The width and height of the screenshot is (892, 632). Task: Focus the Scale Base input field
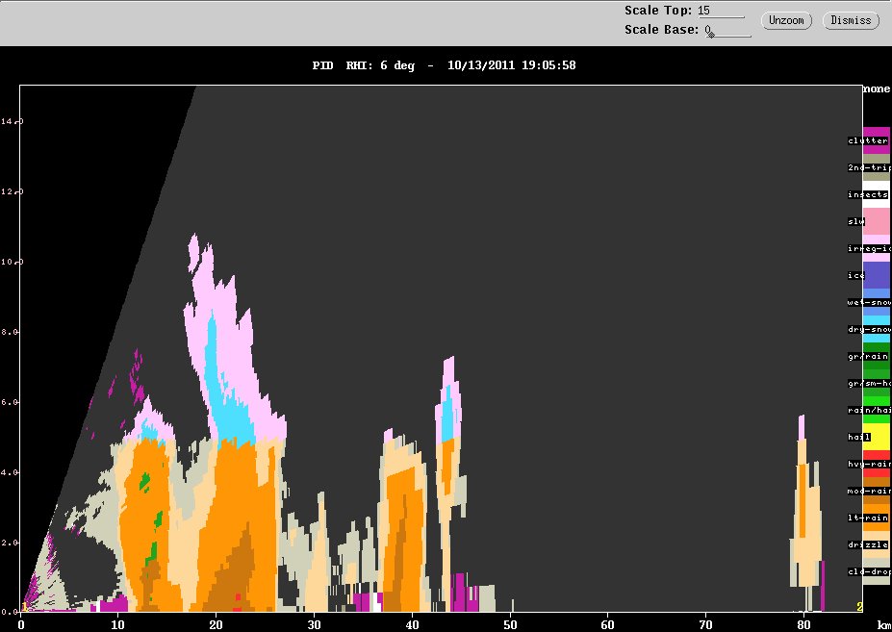pyautogui.click(x=727, y=30)
